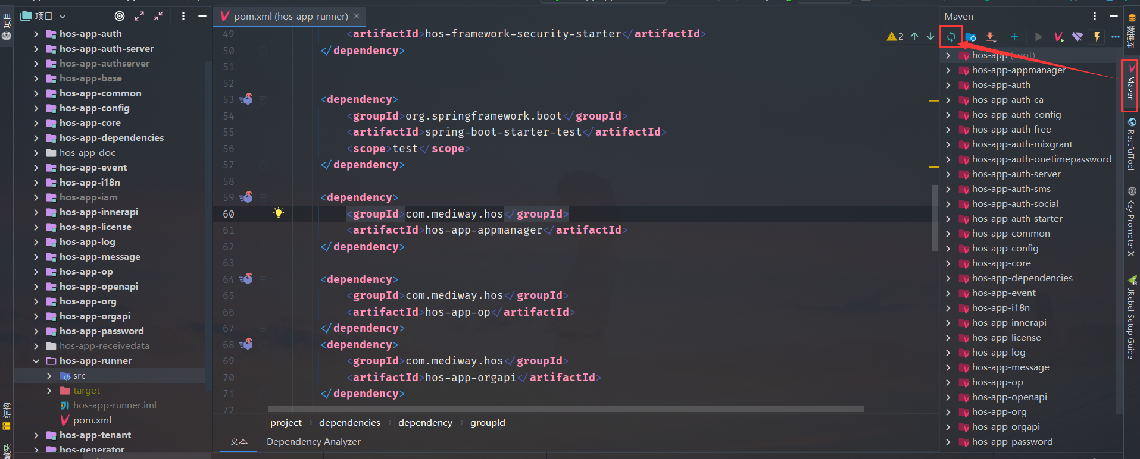
Task: Open JRebel Setup Guide sidebar panel
Action: 1132,317
